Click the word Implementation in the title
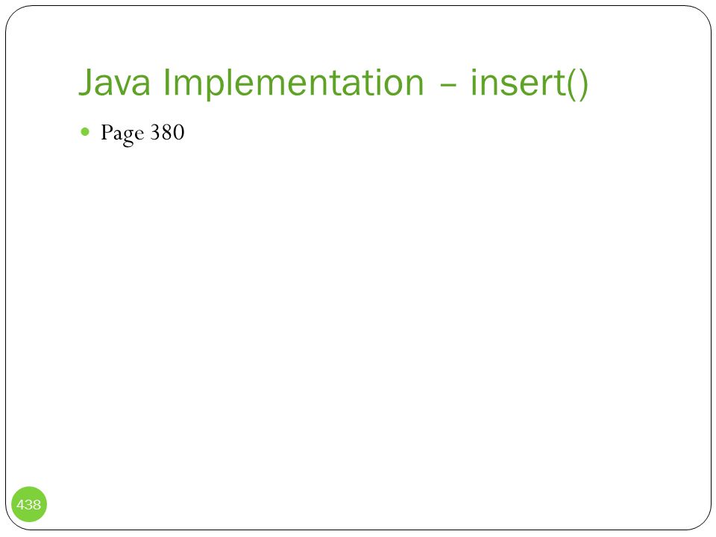The image size is (716, 537). point(294,83)
